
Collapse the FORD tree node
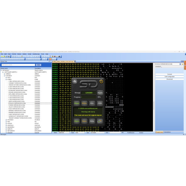(6, 79)
